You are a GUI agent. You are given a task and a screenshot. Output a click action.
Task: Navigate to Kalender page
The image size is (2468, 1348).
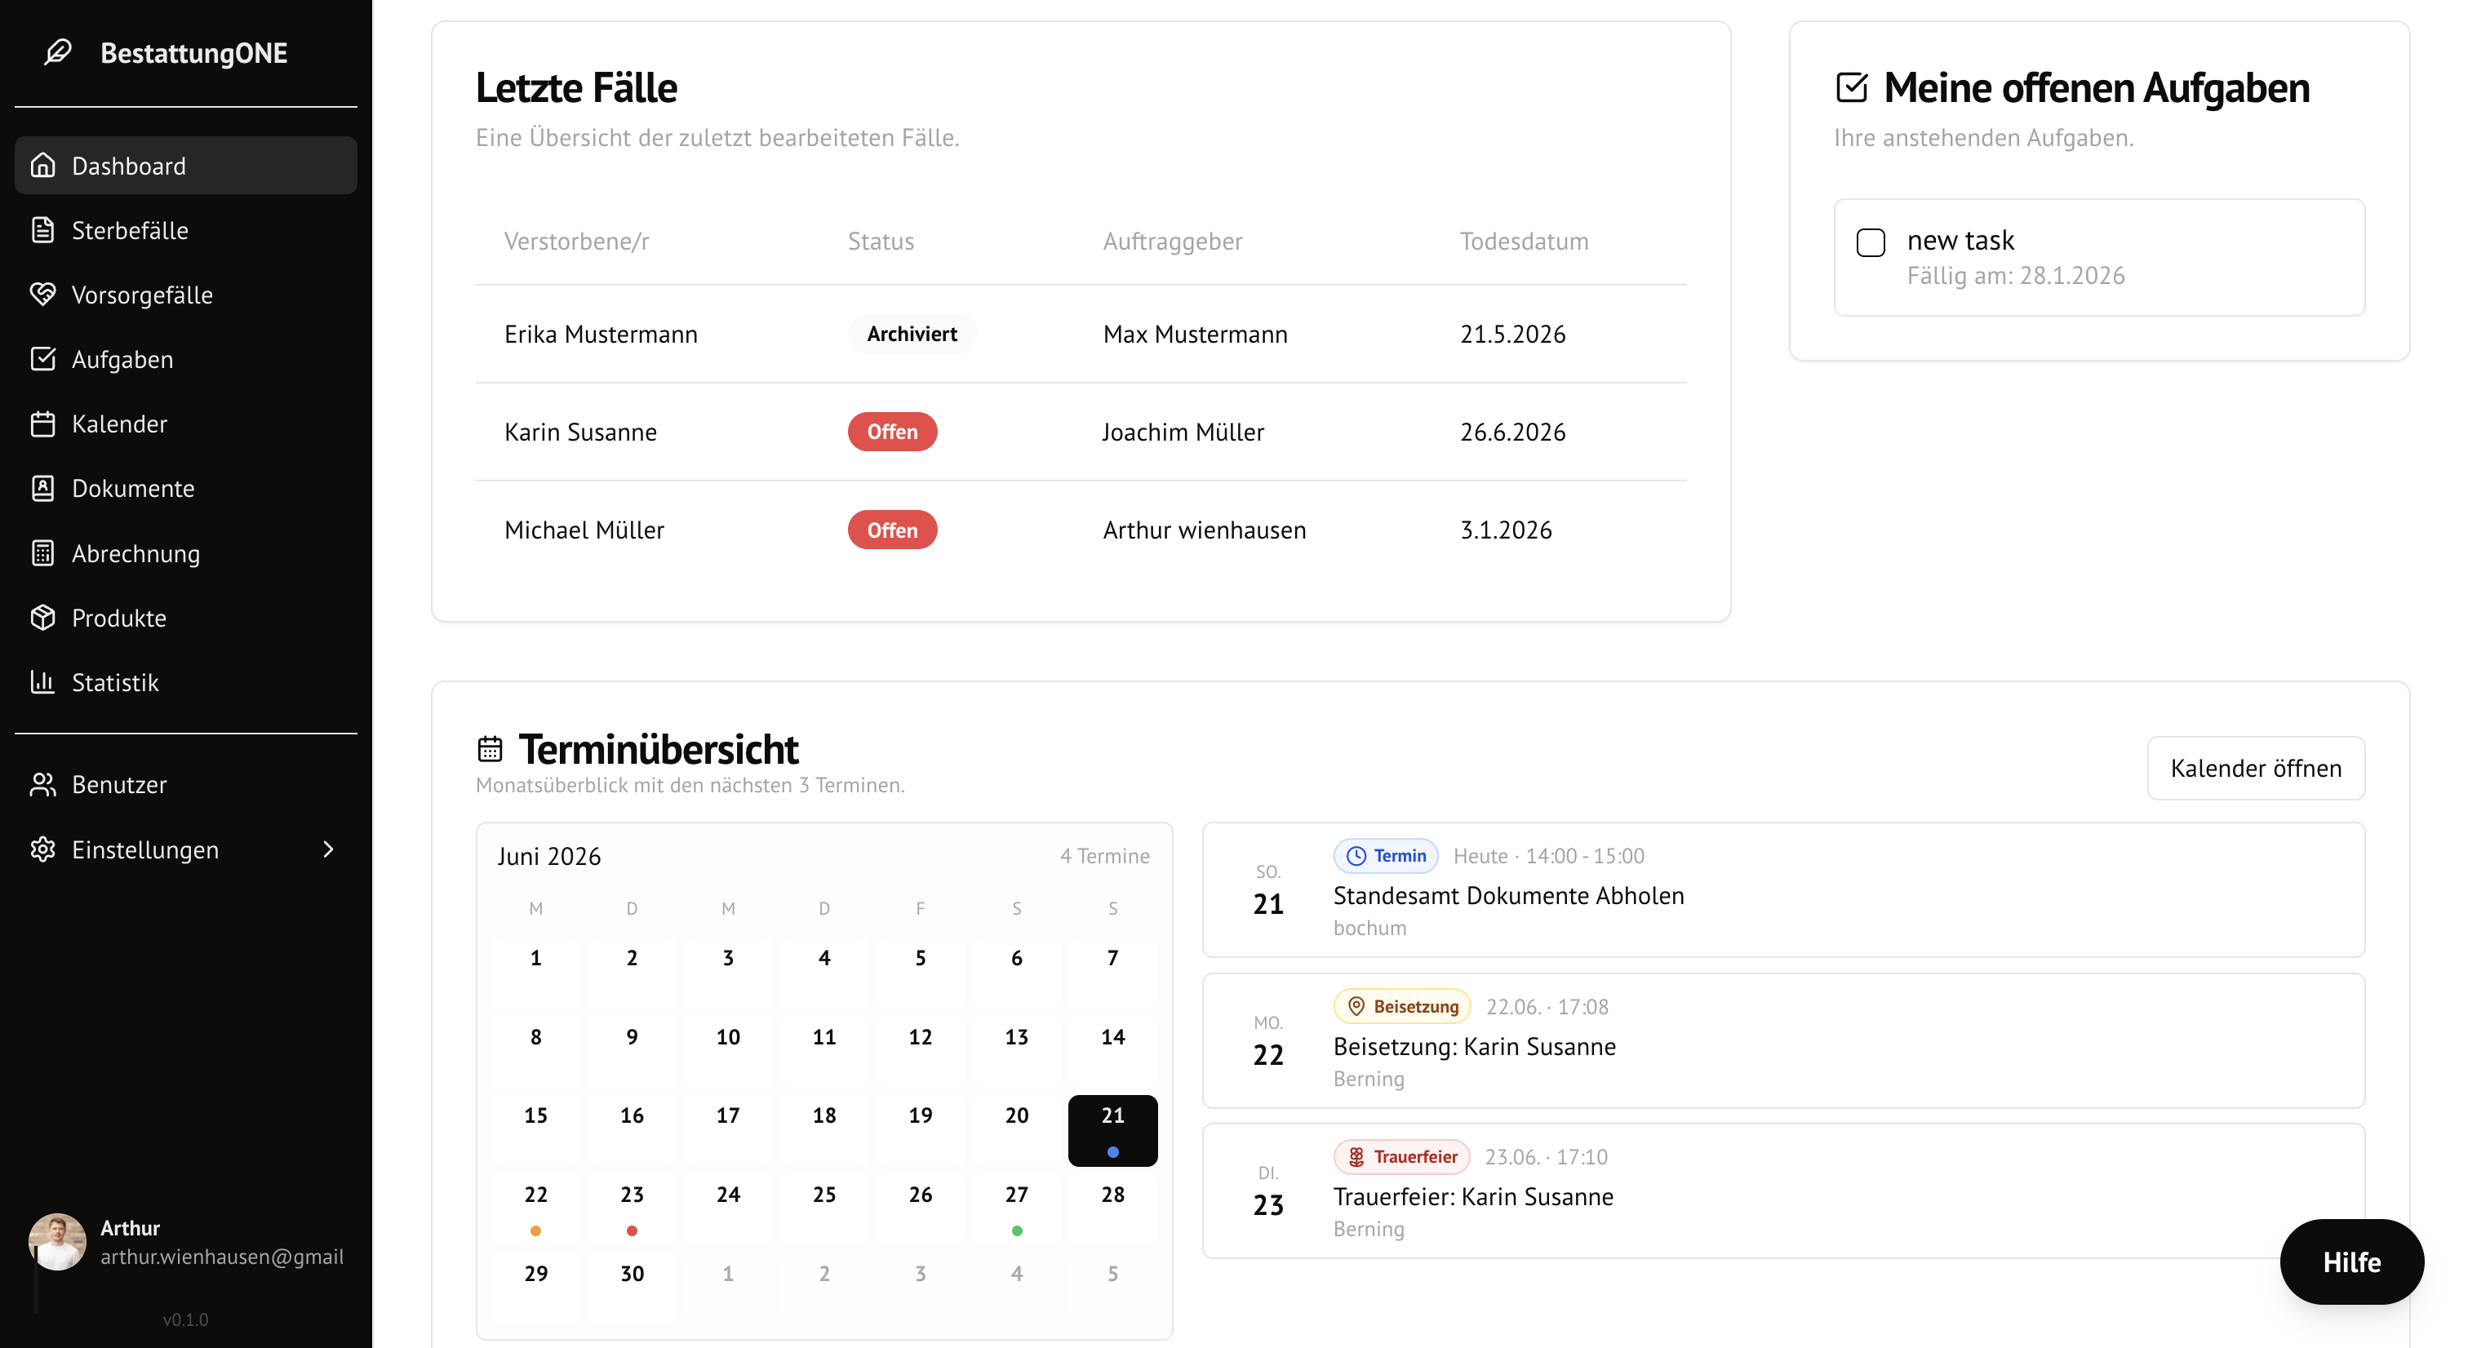(186, 423)
